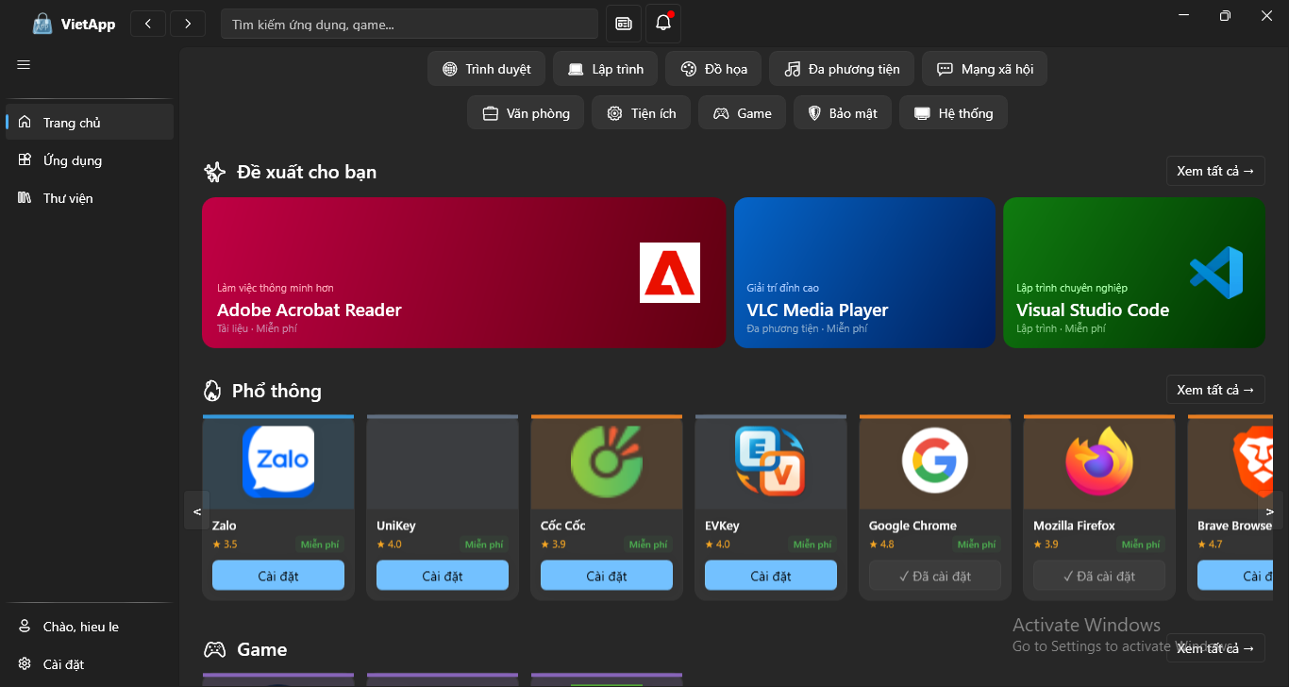
Task: Click the user icon next to Chào, hieu le
Action: click(25, 627)
